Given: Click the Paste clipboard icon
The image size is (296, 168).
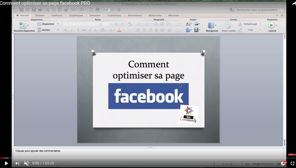Looking at the screenshot, I should [x=60, y=10].
